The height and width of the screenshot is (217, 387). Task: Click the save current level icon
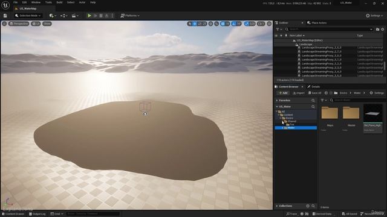click(5, 16)
